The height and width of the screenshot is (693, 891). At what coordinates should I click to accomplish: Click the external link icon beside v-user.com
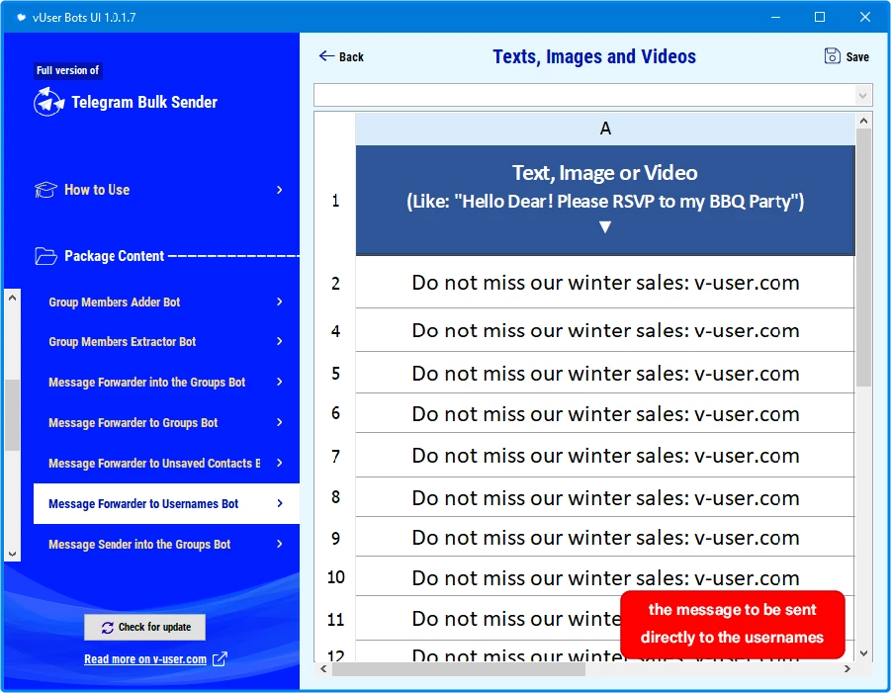[220, 659]
